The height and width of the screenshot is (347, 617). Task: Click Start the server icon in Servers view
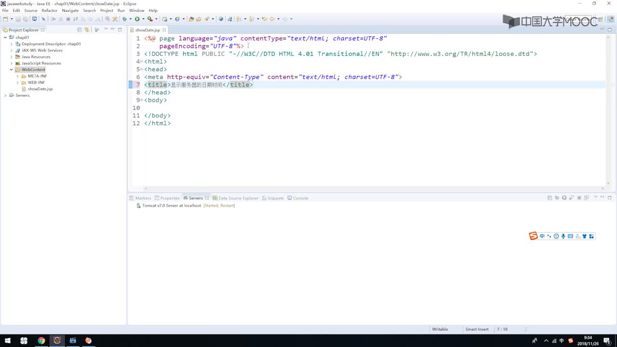tap(564, 198)
